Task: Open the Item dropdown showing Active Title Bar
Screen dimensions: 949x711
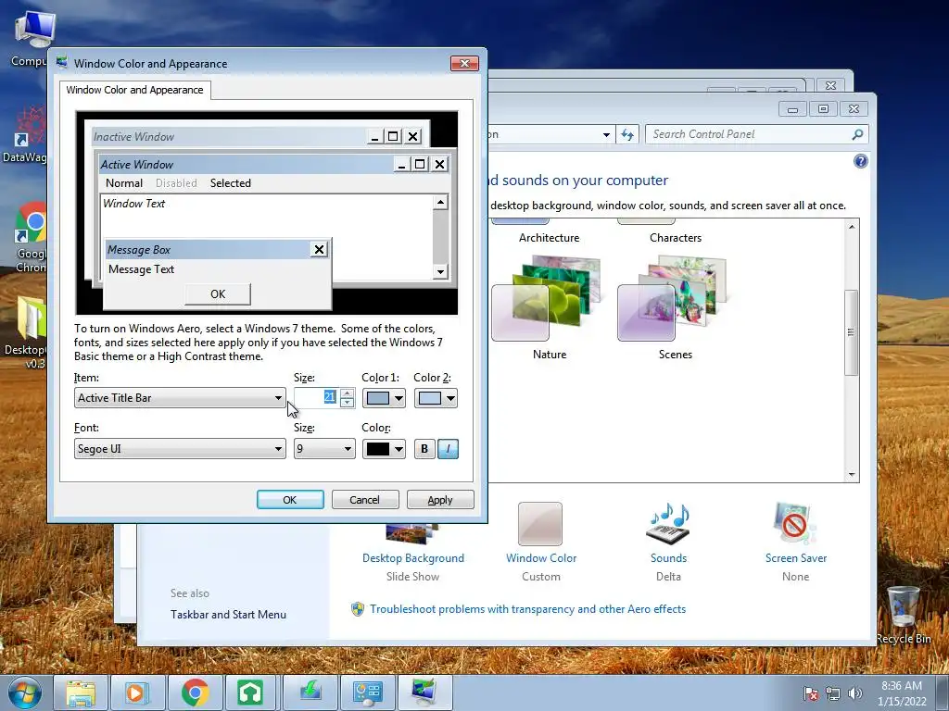Action: 180,398
